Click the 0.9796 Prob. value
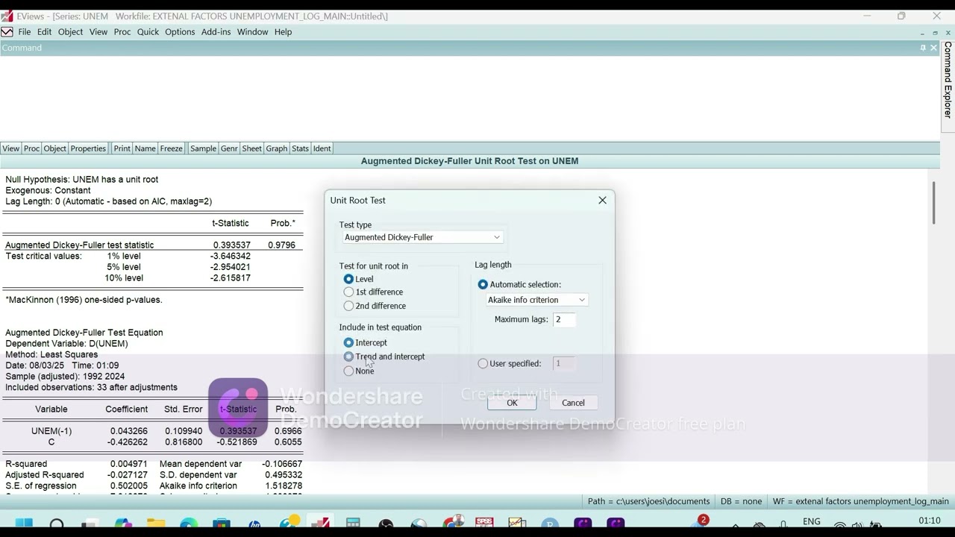 281,245
